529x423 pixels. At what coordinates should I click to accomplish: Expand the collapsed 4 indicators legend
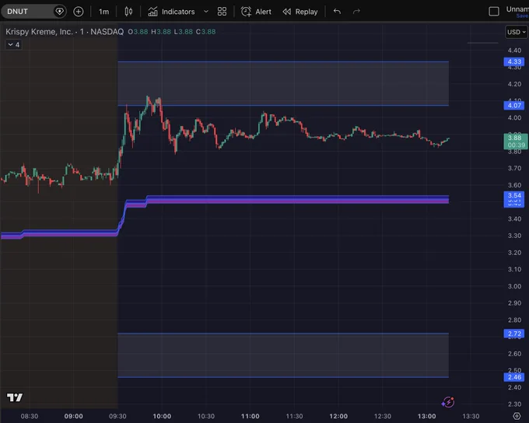pos(13,44)
